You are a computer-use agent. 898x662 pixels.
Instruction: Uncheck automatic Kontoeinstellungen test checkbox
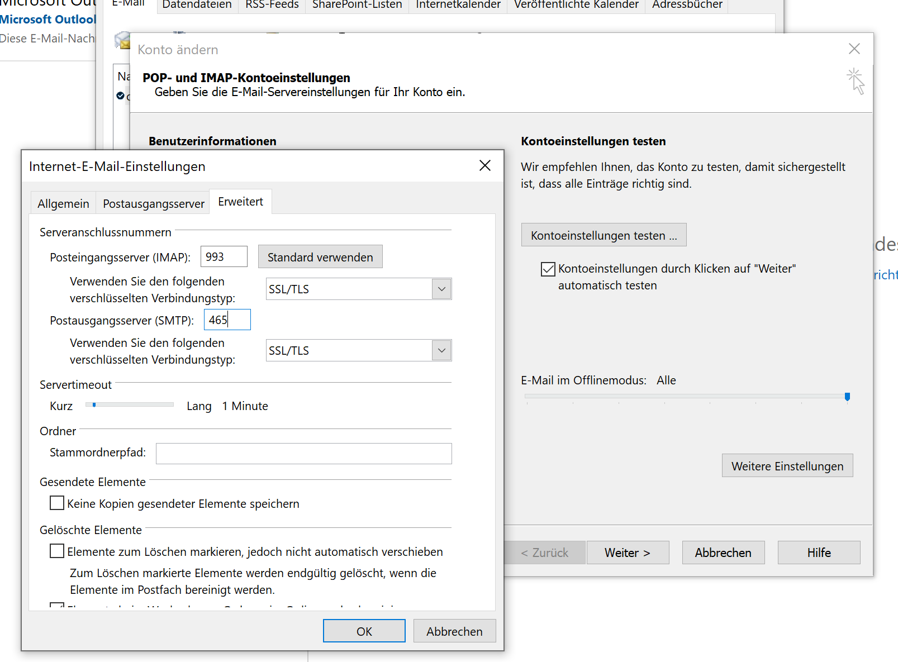[x=548, y=269]
